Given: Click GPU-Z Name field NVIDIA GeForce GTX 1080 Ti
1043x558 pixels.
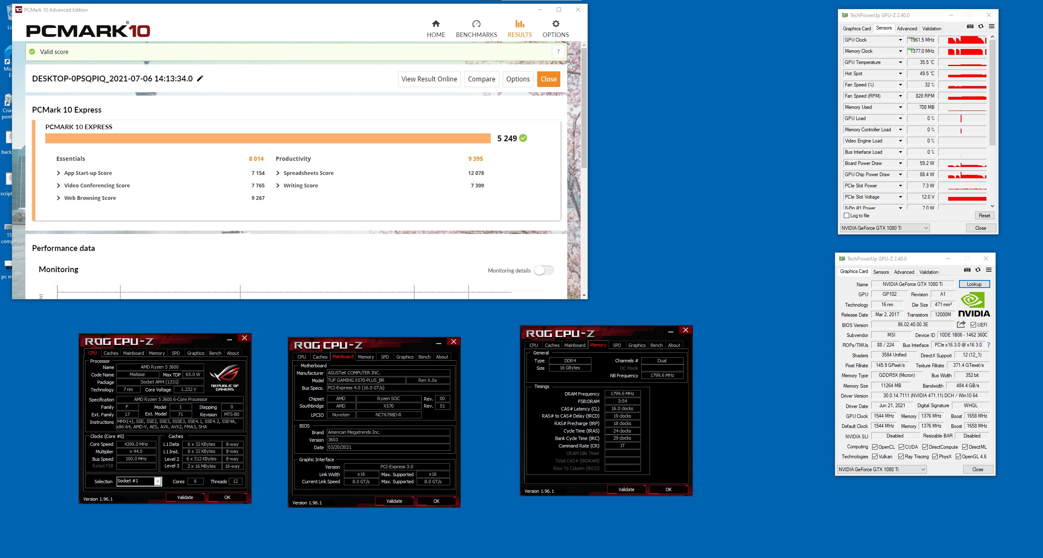Looking at the screenshot, I should click(x=912, y=284).
